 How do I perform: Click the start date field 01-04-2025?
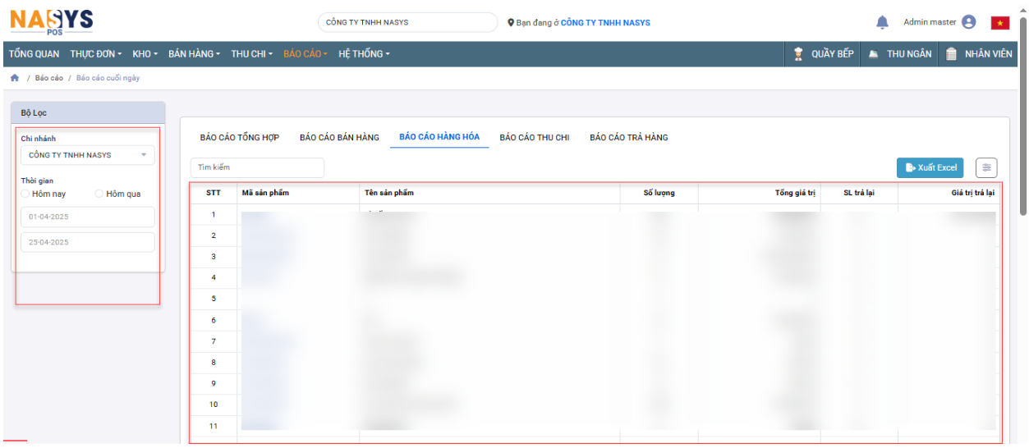point(87,217)
